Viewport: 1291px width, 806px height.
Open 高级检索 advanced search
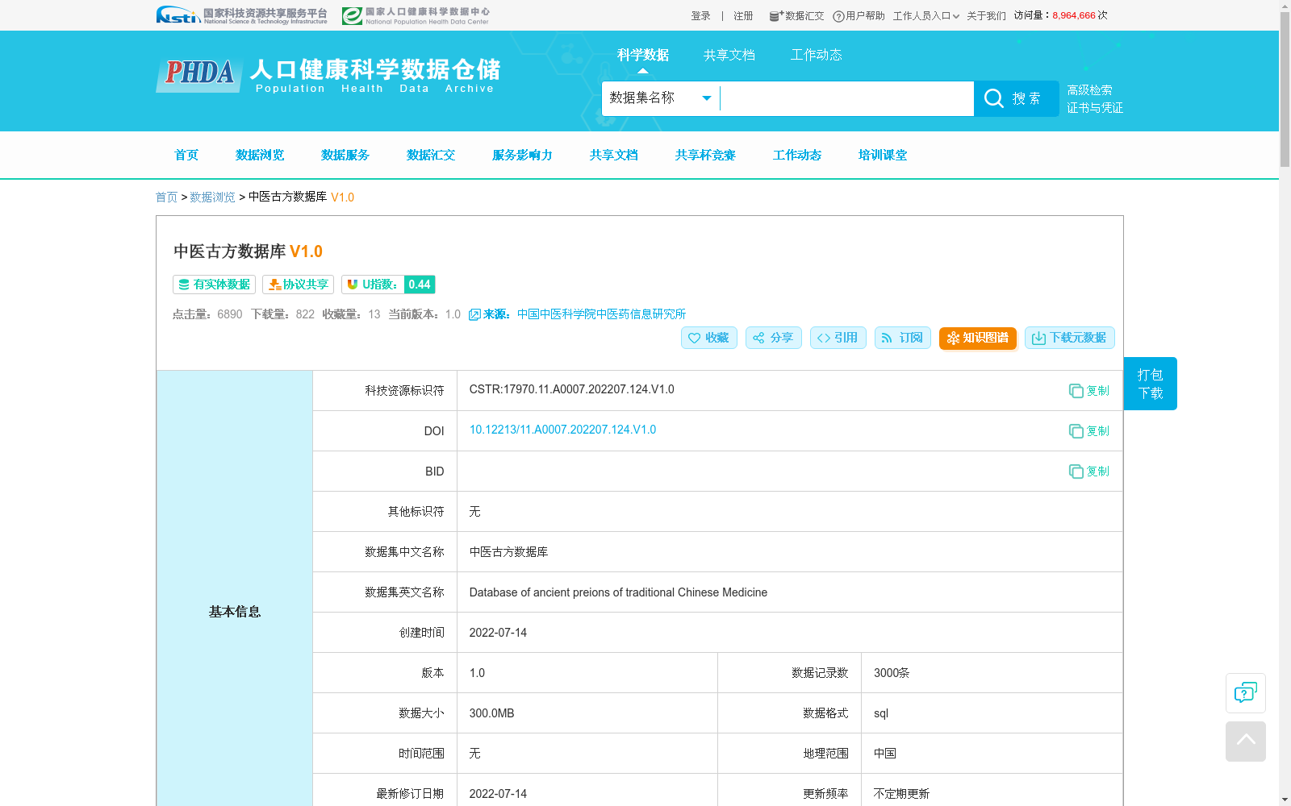[x=1089, y=90]
